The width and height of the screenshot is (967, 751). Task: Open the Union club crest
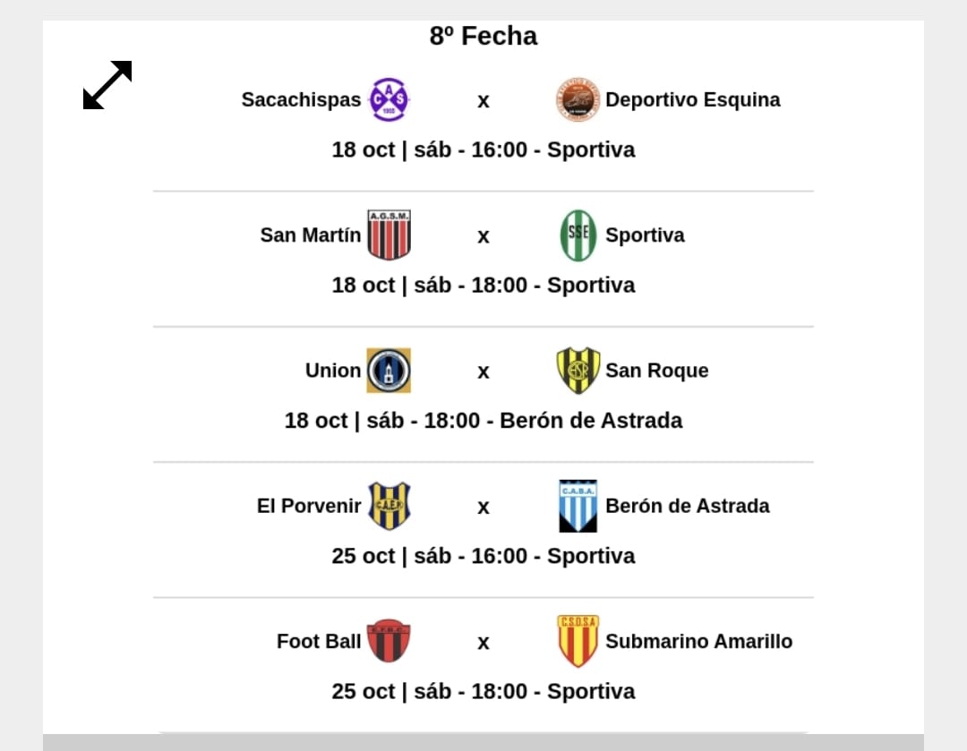[x=389, y=371]
